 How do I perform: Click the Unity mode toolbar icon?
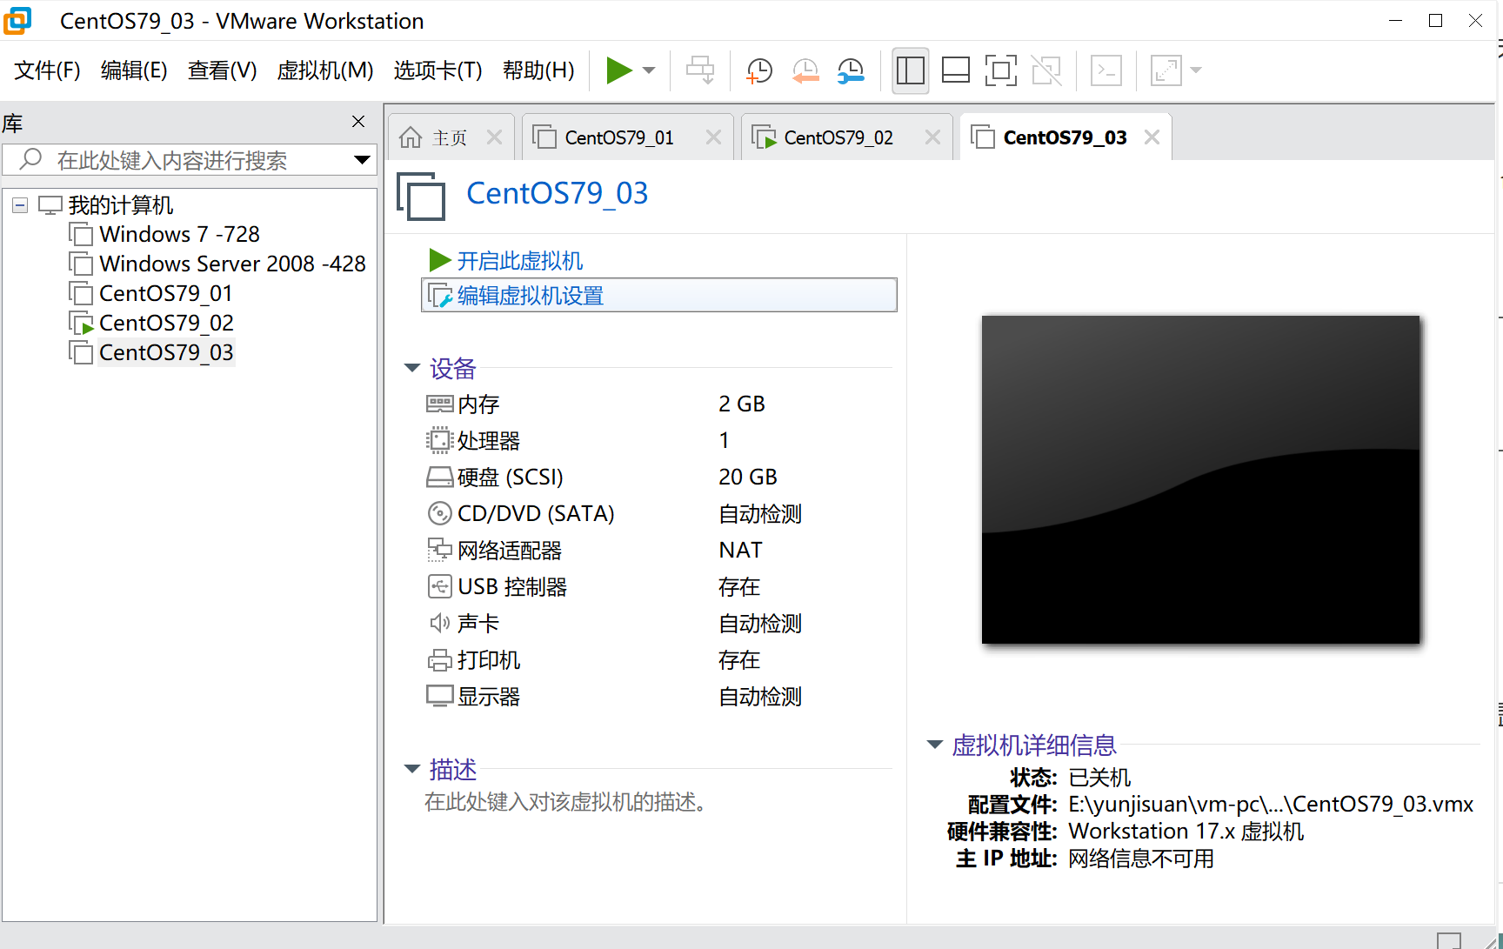pyautogui.click(x=1046, y=70)
